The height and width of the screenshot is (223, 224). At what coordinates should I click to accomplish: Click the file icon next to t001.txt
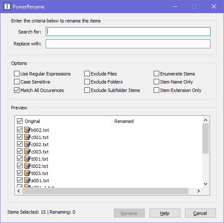coord(27,159)
